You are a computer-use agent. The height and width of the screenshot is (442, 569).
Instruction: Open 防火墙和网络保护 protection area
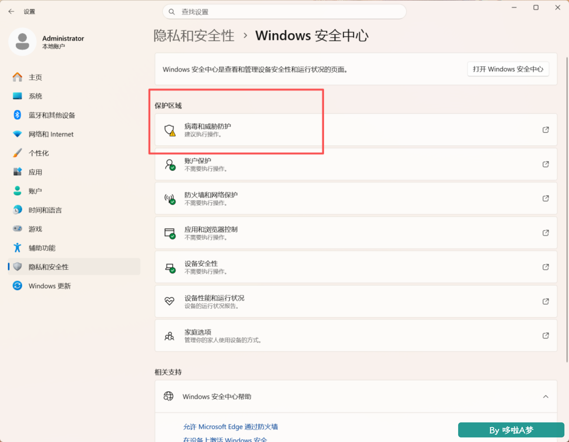pos(356,198)
